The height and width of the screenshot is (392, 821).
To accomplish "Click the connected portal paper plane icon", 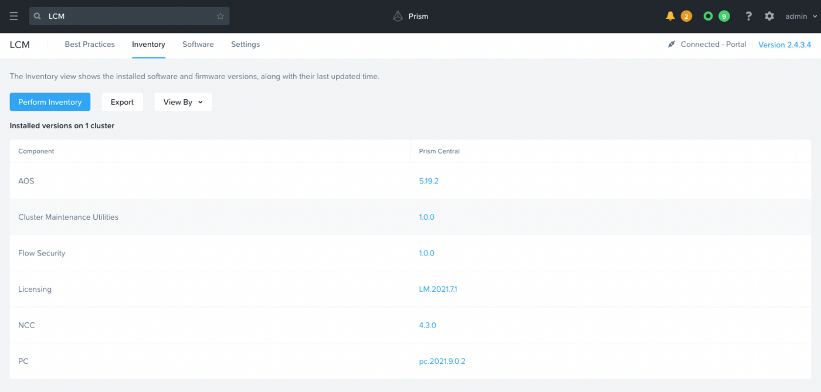I will [671, 44].
